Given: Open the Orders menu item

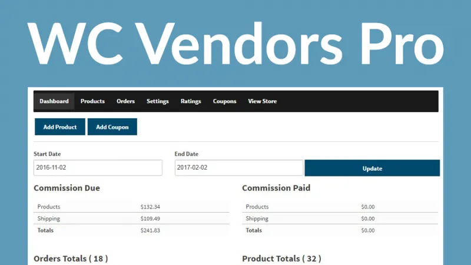Looking at the screenshot, I should point(125,101).
